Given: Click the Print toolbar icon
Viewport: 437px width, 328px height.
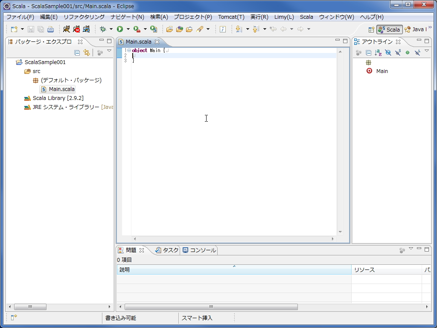Looking at the screenshot, I should pyautogui.click(x=50, y=29).
